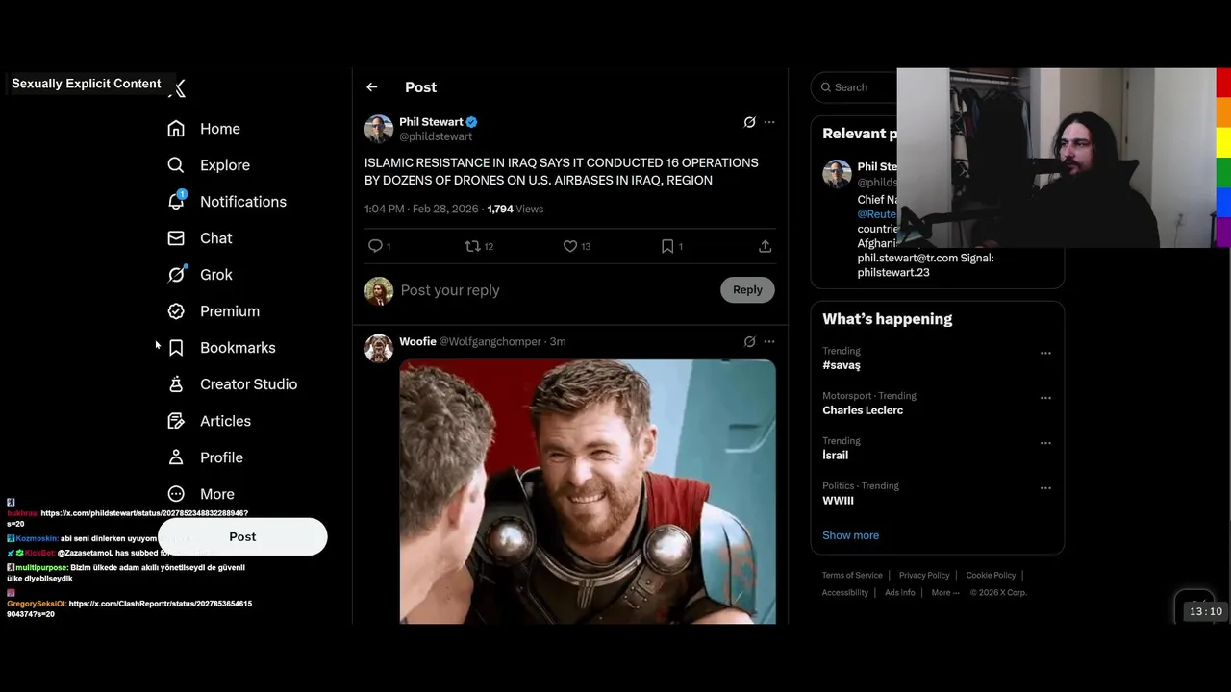
Task: Click the reply bubble icon on Phil Stewart's post
Action: click(x=375, y=246)
